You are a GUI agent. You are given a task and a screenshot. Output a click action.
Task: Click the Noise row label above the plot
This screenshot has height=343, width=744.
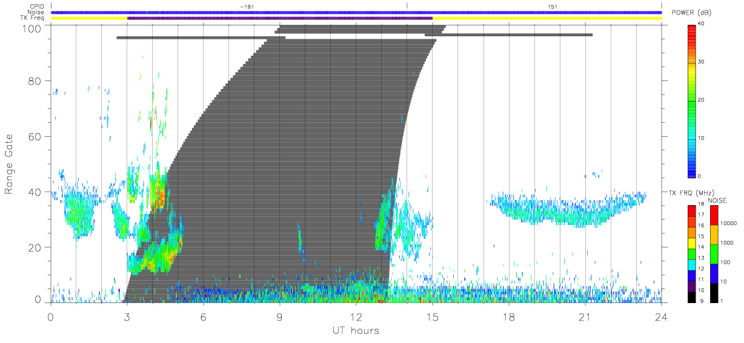[x=36, y=12]
